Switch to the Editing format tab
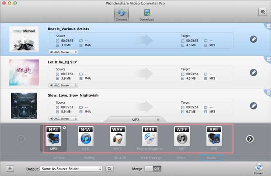This screenshot has height=176, width=271. [x=89, y=158]
